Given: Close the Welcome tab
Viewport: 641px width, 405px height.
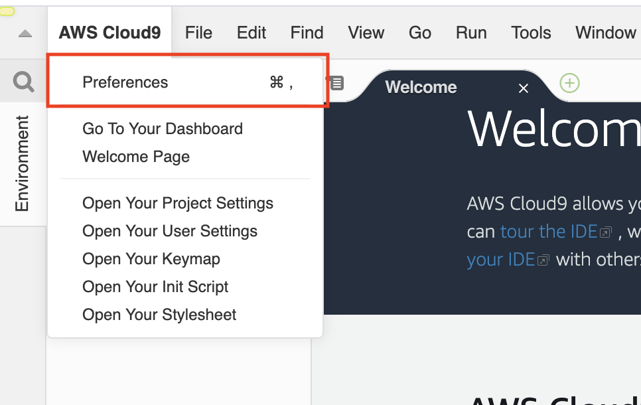Looking at the screenshot, I should tap(524, 88).
